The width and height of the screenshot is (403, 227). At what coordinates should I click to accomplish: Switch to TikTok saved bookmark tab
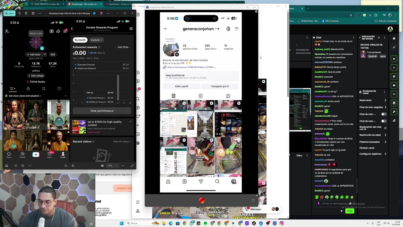(44, 89)
